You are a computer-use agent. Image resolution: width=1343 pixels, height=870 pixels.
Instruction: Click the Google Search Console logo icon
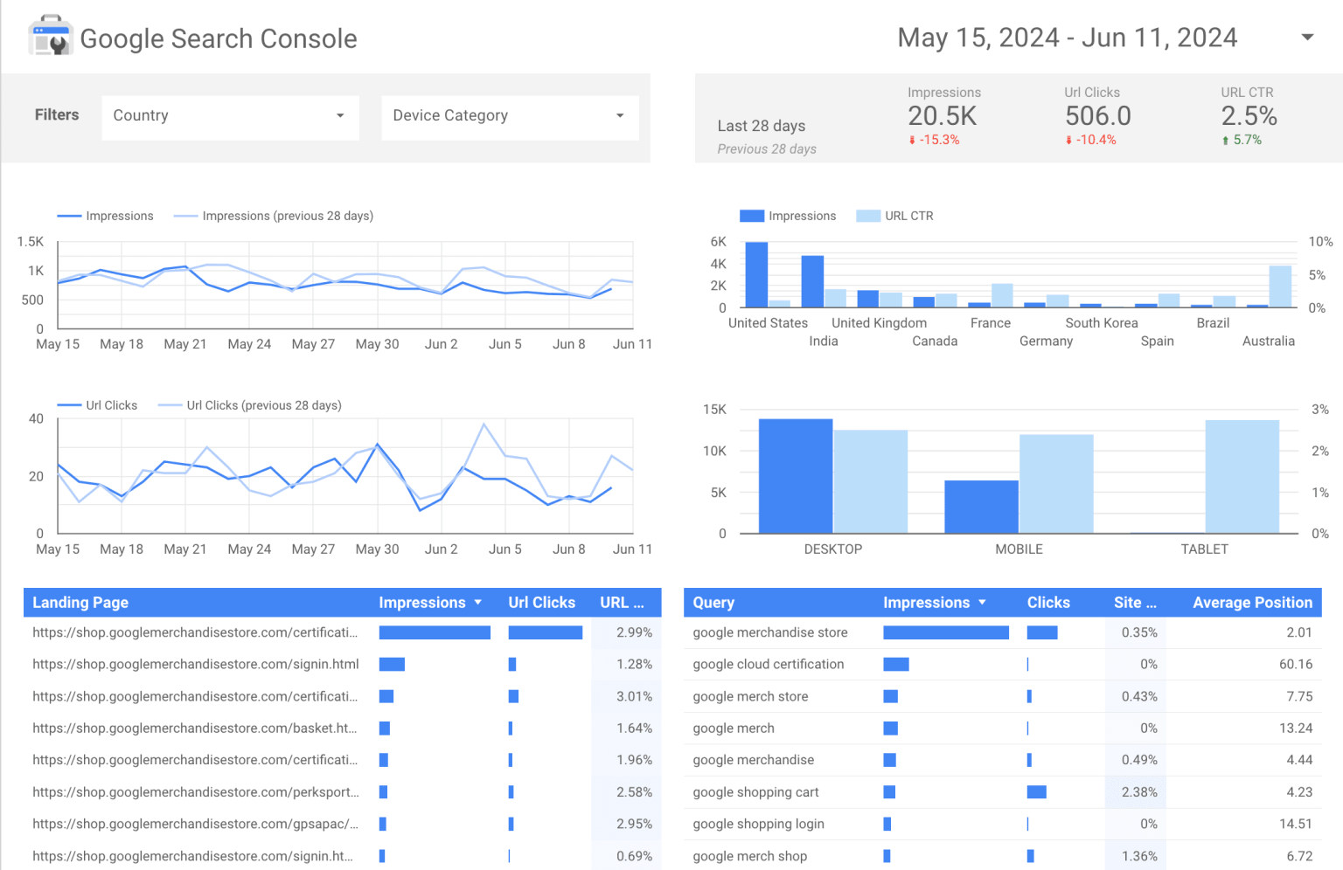[50, 36]
